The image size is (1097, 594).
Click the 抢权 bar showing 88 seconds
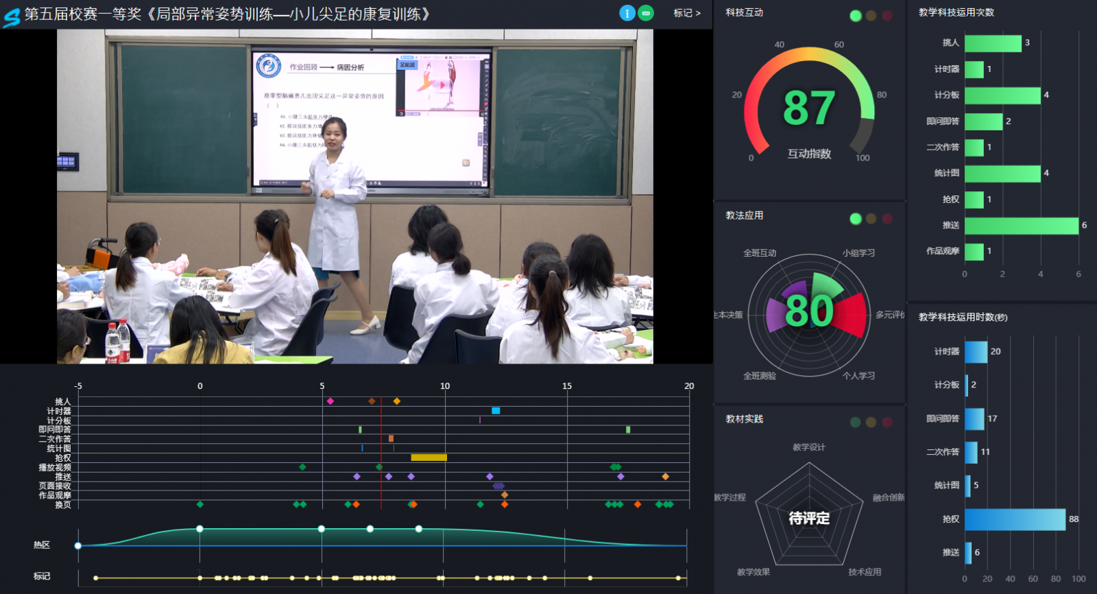click(1015, 519)
